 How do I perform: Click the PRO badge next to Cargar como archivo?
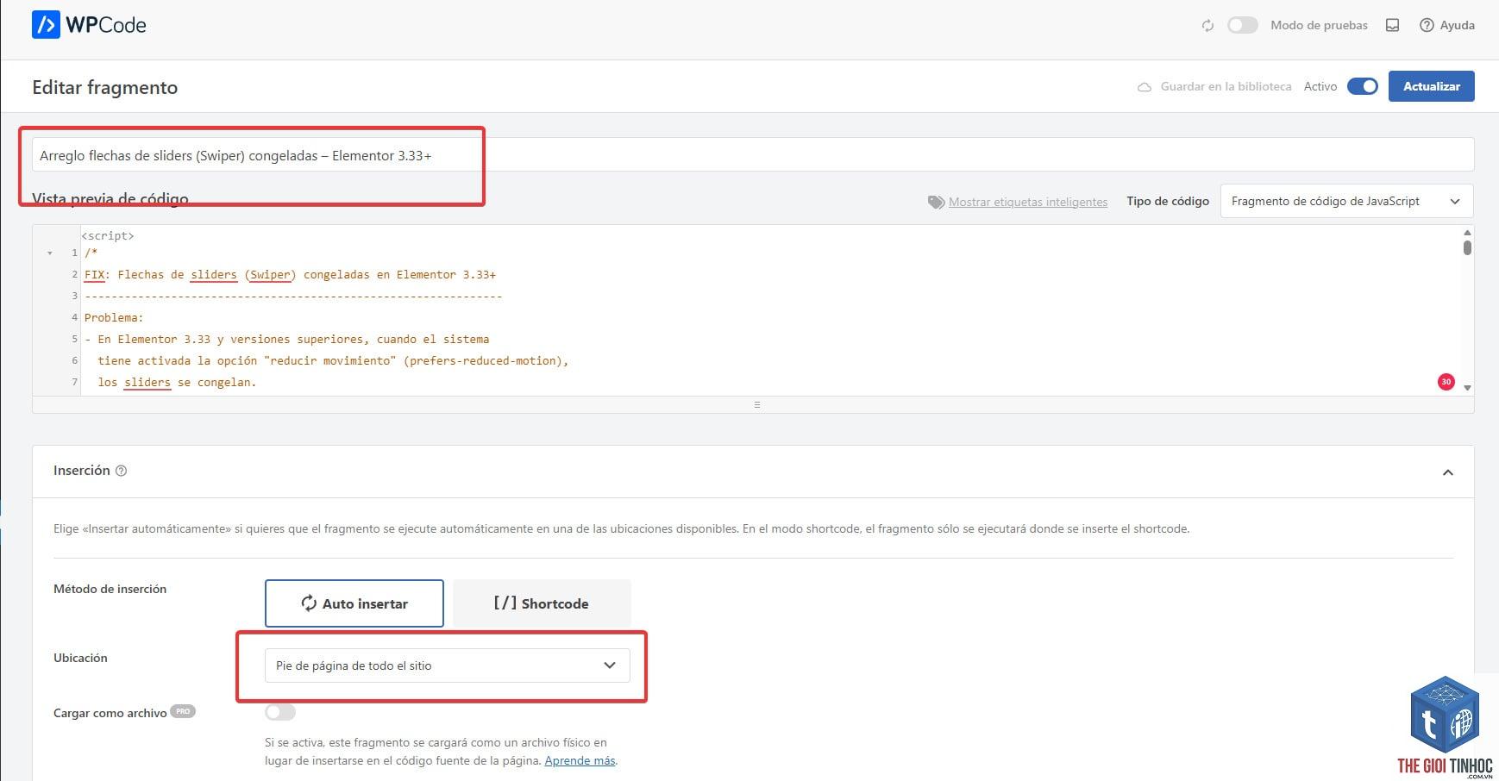183,711
